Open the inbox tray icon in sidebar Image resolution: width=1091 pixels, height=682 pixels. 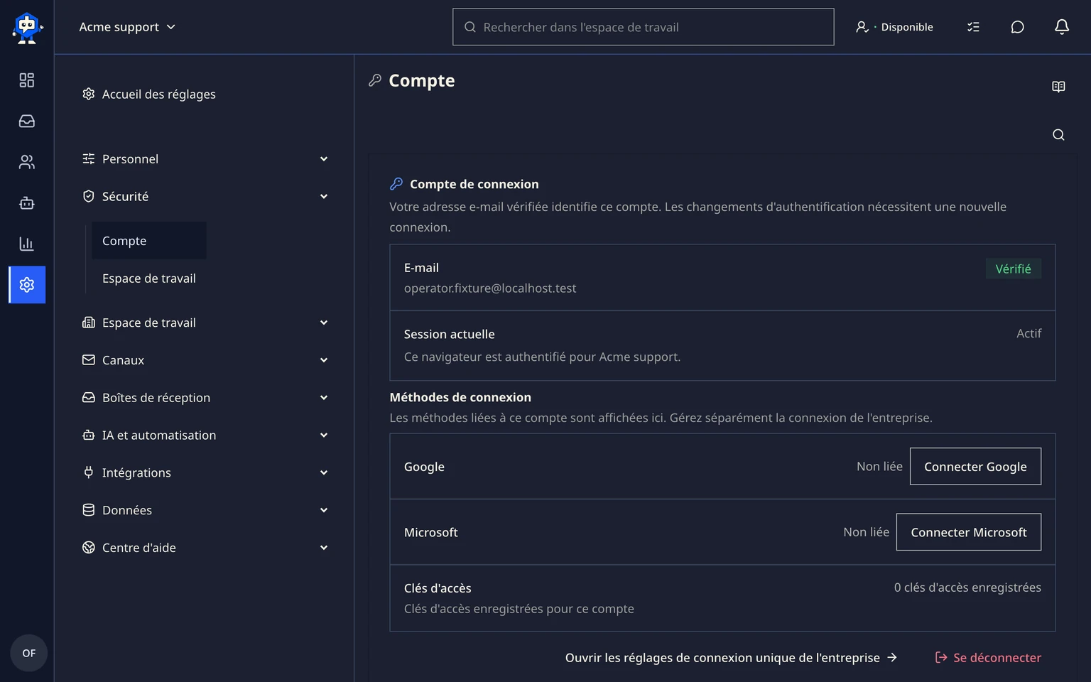click(27, 121)
